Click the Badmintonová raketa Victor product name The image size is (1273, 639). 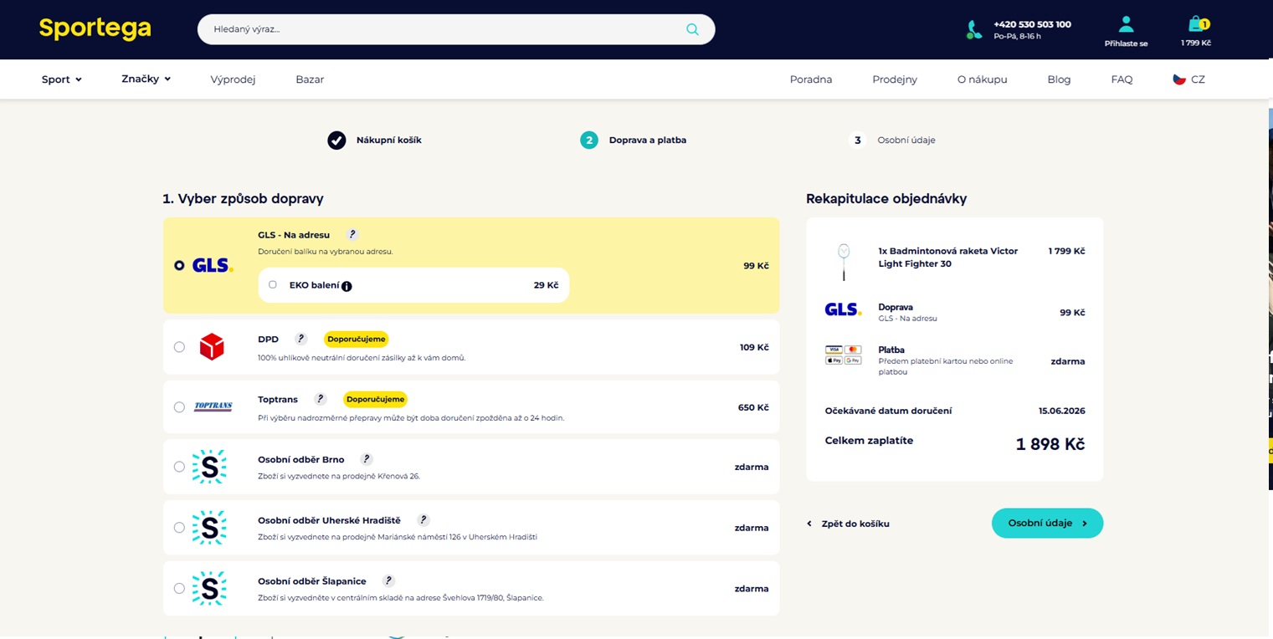(948, 257)
